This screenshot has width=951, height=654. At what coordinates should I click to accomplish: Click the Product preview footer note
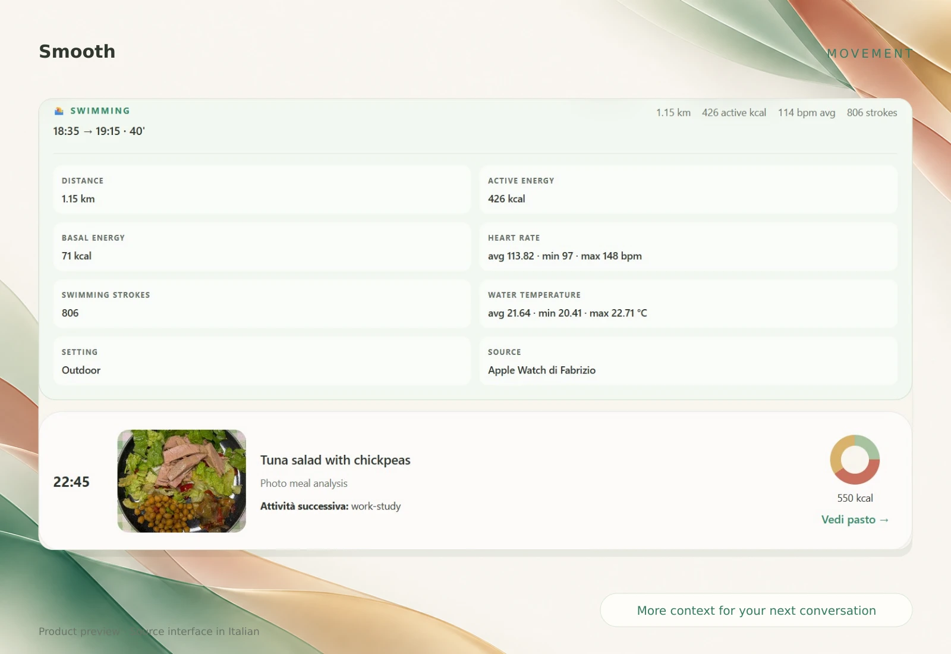click(149, 631)
